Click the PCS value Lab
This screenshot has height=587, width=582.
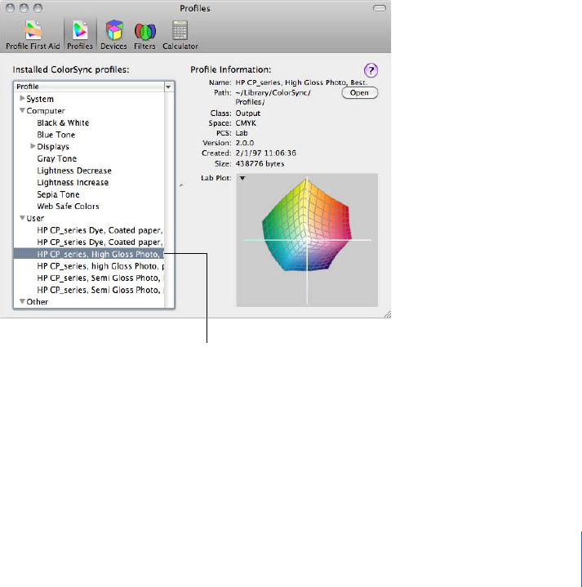(242, 133)
